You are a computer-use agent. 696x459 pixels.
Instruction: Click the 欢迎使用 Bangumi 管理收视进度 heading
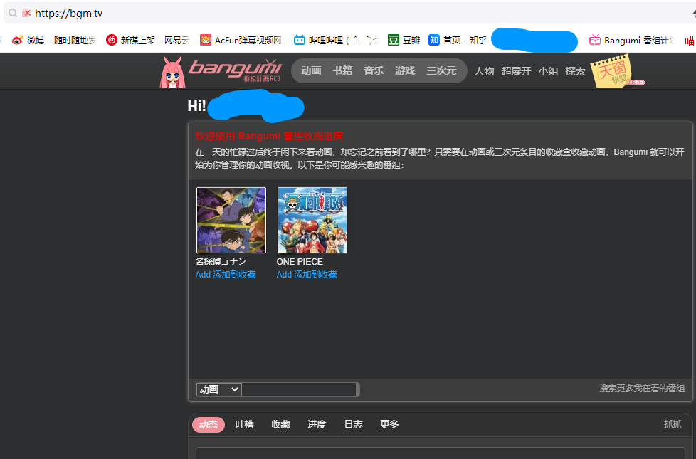pos(269,136)
